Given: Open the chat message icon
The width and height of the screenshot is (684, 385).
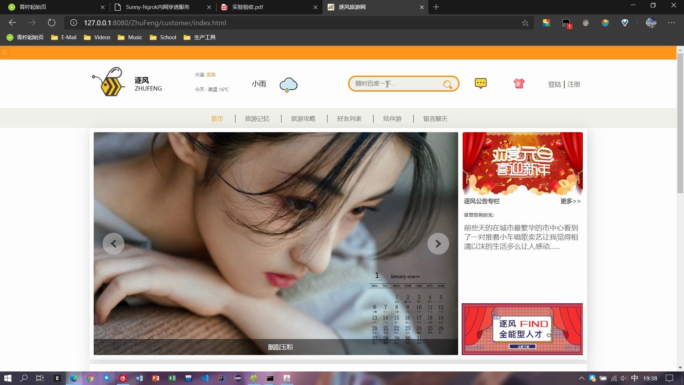Looking at the screenshot, I should point(481,84).
